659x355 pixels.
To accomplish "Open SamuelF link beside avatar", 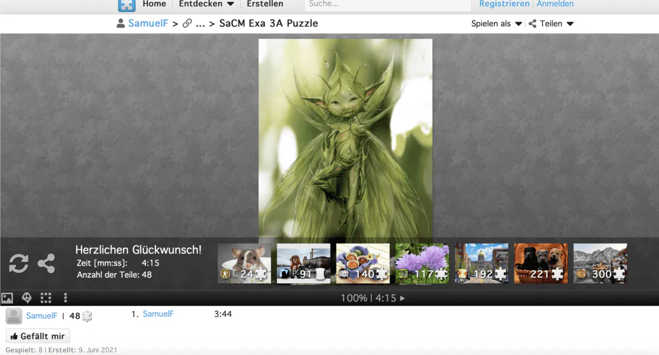I will [42, 316].
